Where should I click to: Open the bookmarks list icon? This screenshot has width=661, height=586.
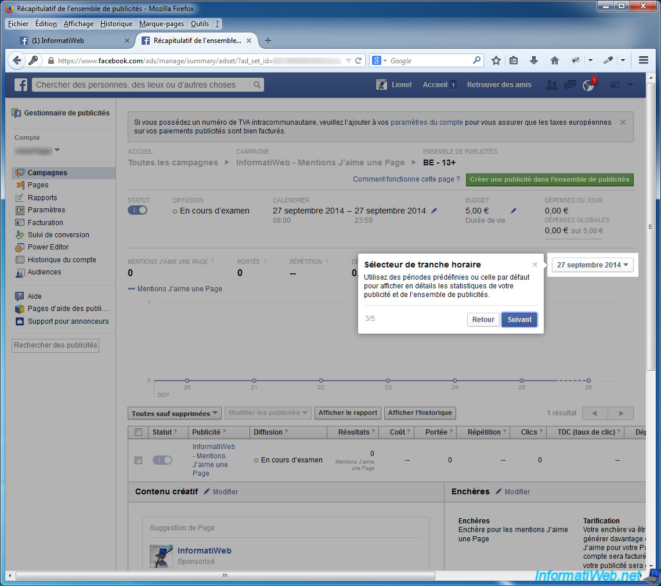pos(514,60)
